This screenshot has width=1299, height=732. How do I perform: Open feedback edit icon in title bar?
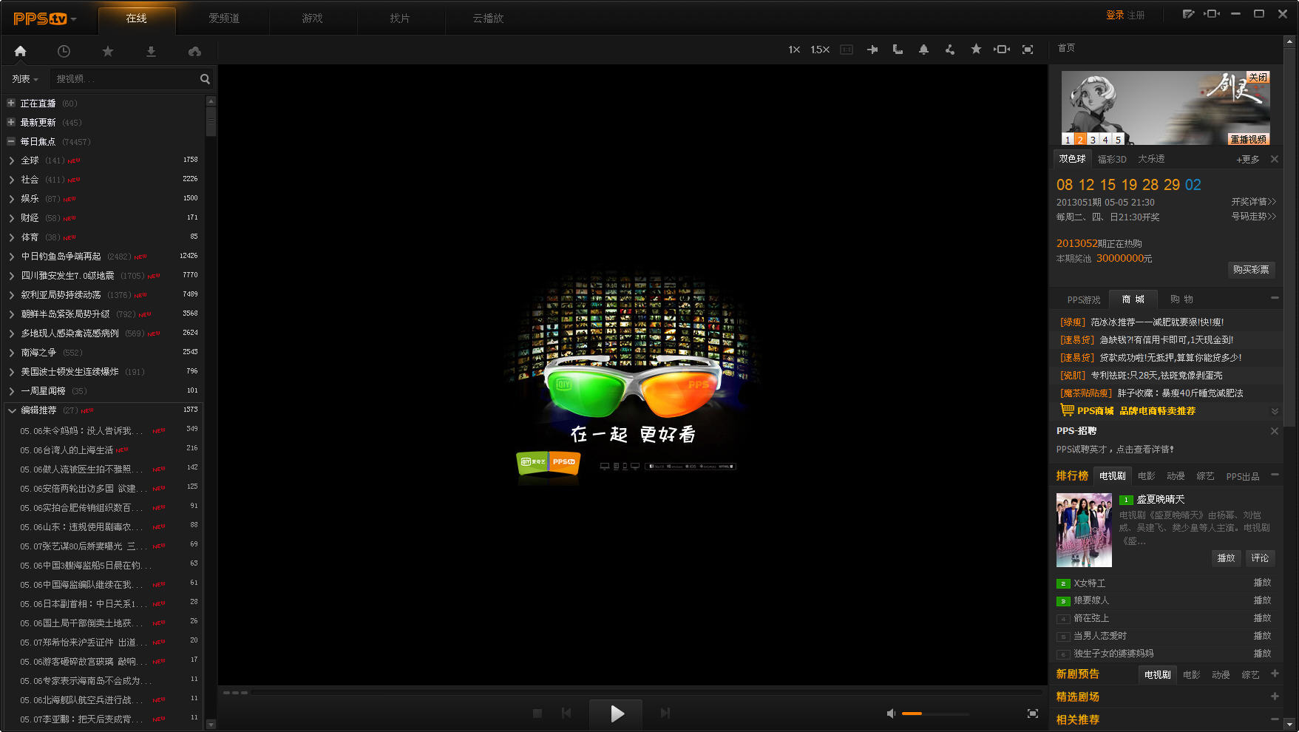[1188, 14]
